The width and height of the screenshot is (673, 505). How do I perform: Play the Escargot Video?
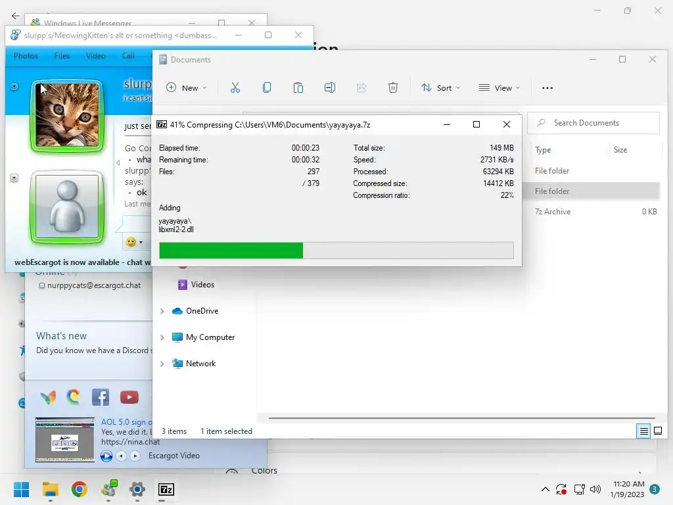click(x=106, y=456)
